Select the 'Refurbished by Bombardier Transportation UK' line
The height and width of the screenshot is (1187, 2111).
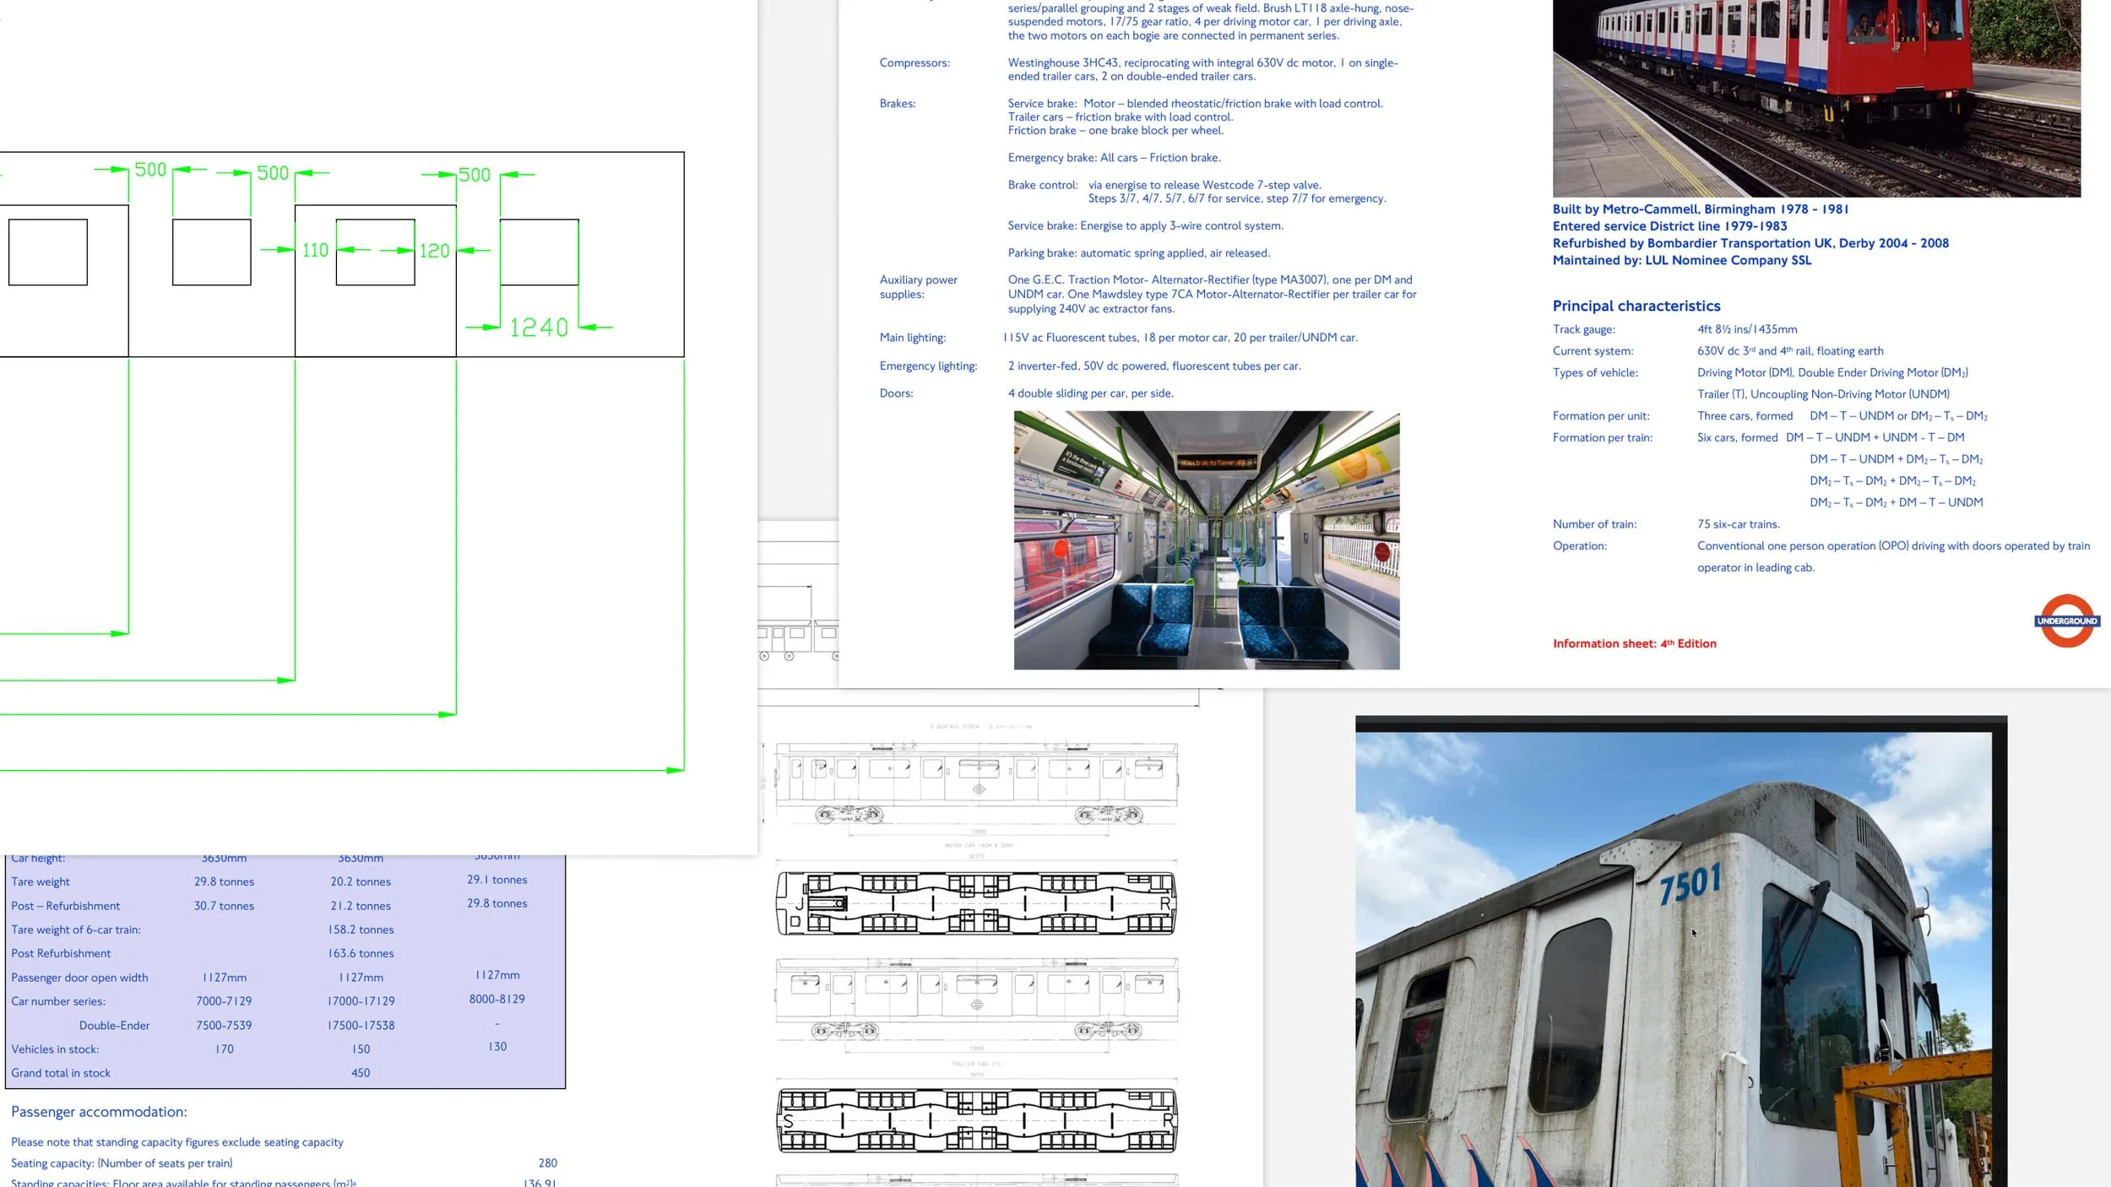(1750, 243)
